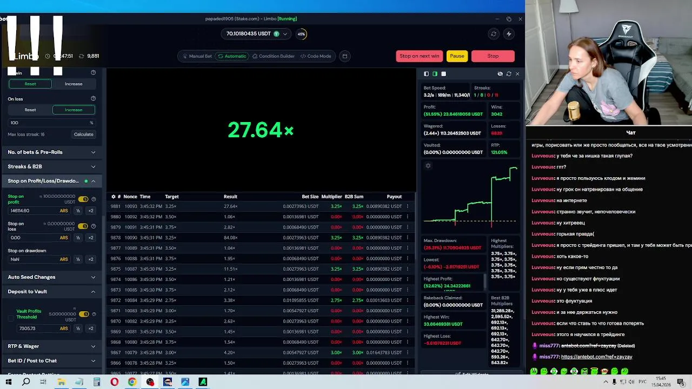Image resolution: width=692 pixels, height=389 pixels.
Task: Click the refresh icon in top bar
Action: click(493, 34)
